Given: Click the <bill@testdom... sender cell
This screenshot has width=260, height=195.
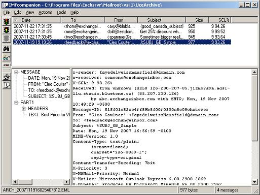Looking at the screenshot, I should pos(121,31).
